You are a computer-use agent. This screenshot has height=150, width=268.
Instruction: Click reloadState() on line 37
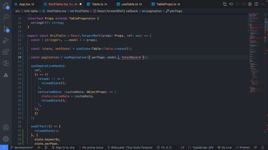click(x=46, y=131)
